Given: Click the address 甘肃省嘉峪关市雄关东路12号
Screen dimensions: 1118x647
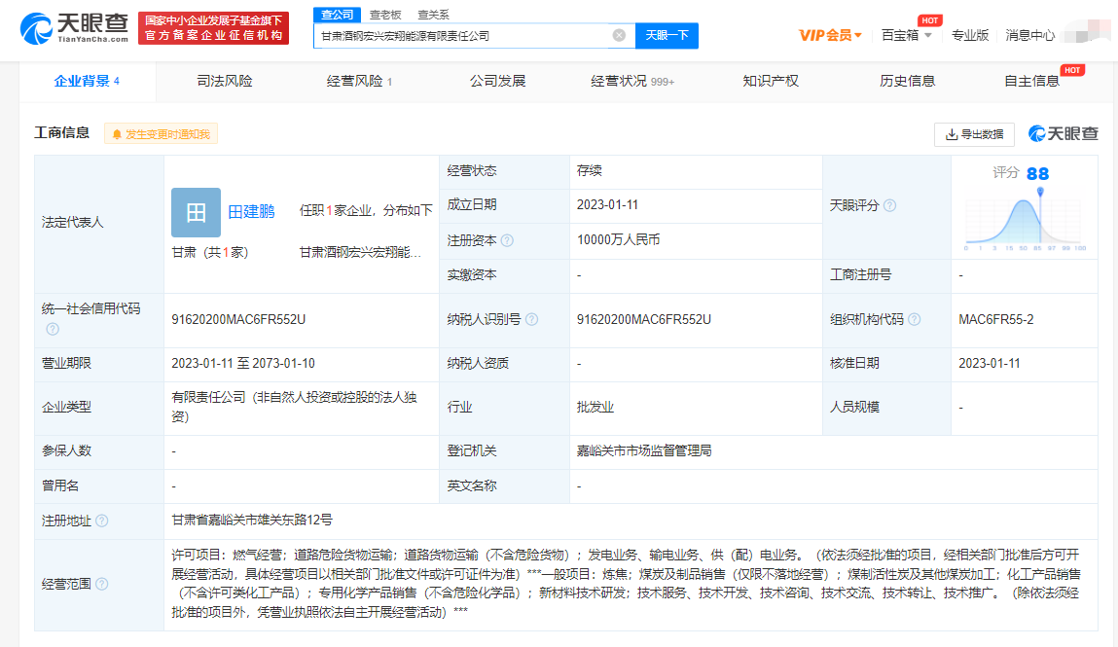Looking at the screenshot, I should tap(252, 521).
